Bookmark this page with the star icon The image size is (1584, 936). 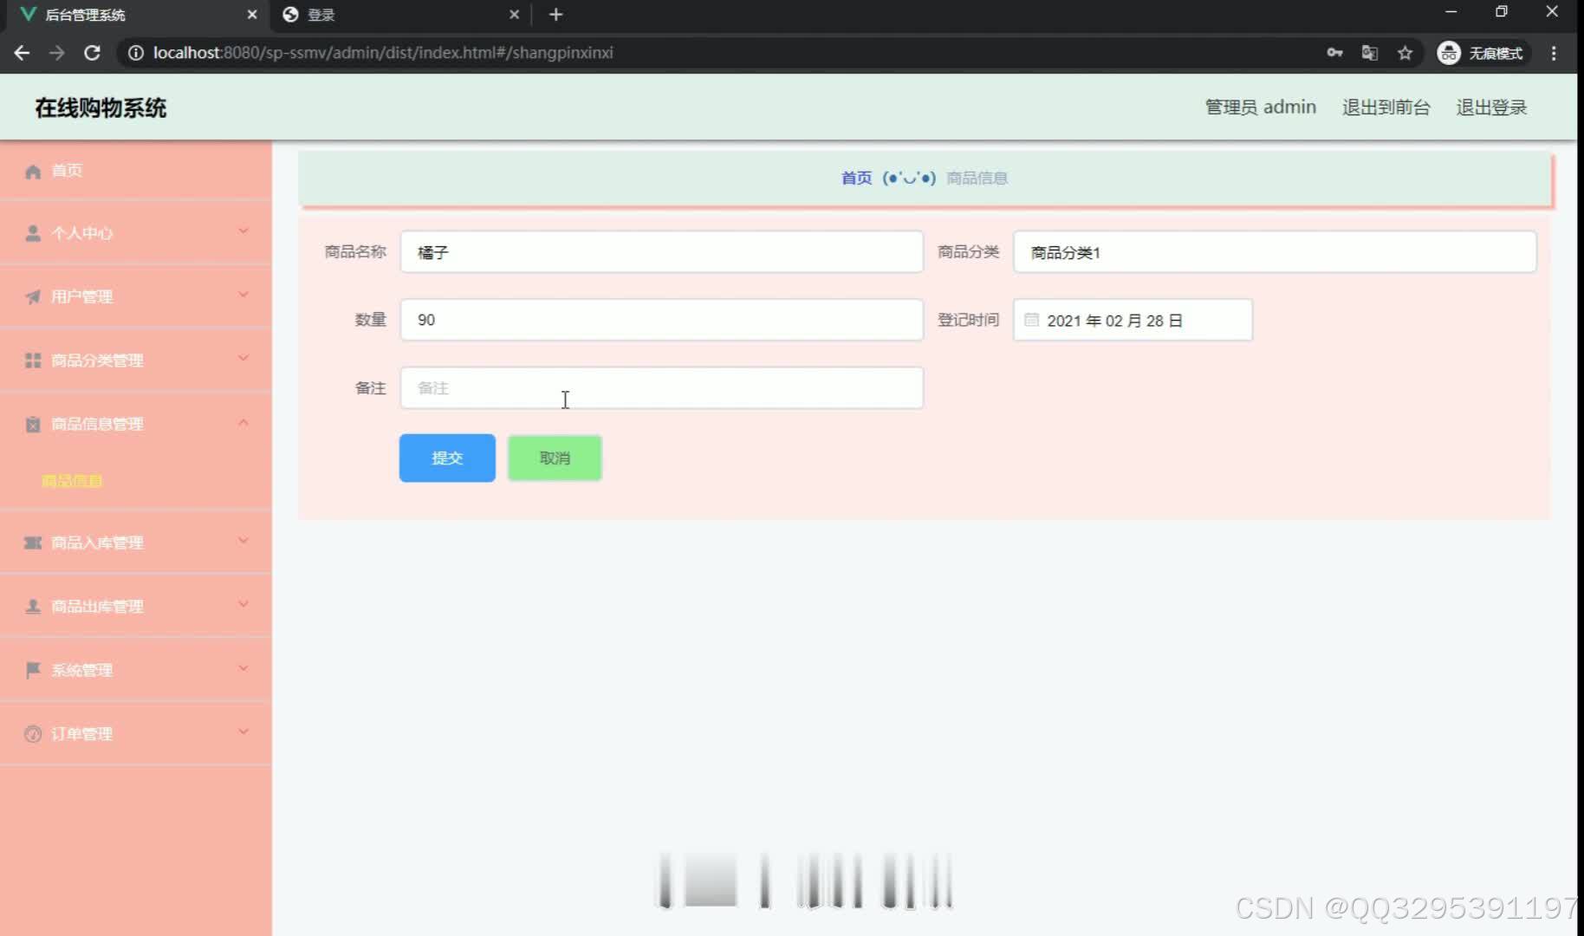[x=1405, y=53]
